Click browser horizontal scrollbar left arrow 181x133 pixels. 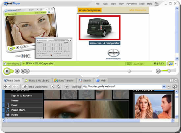pyautogui.click(x=4, y=121)
